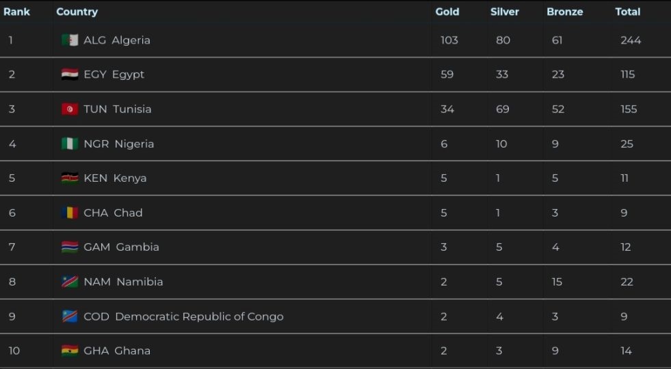
Task: Click the Algeria flag icon
Action: click(70, 40)
